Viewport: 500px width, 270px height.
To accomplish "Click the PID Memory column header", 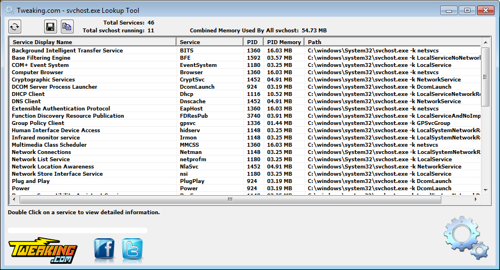I will tap(284, 42).
